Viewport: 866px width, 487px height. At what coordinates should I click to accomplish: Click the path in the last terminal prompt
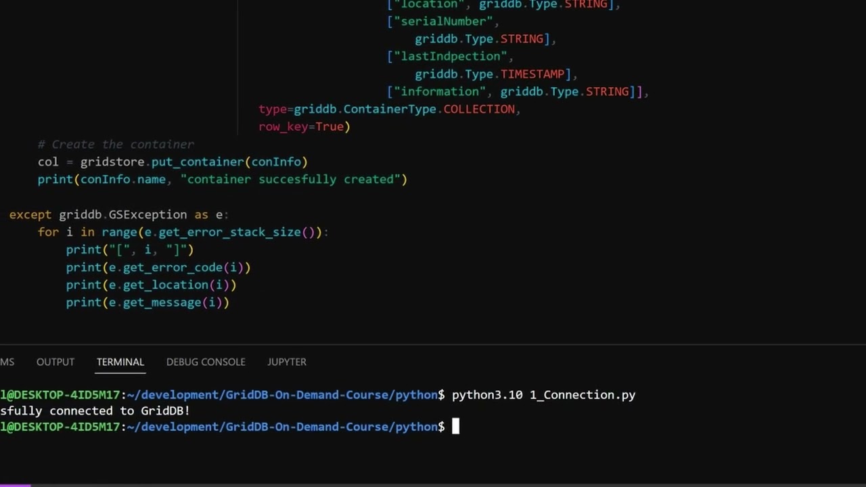click(x=282, y=427)
